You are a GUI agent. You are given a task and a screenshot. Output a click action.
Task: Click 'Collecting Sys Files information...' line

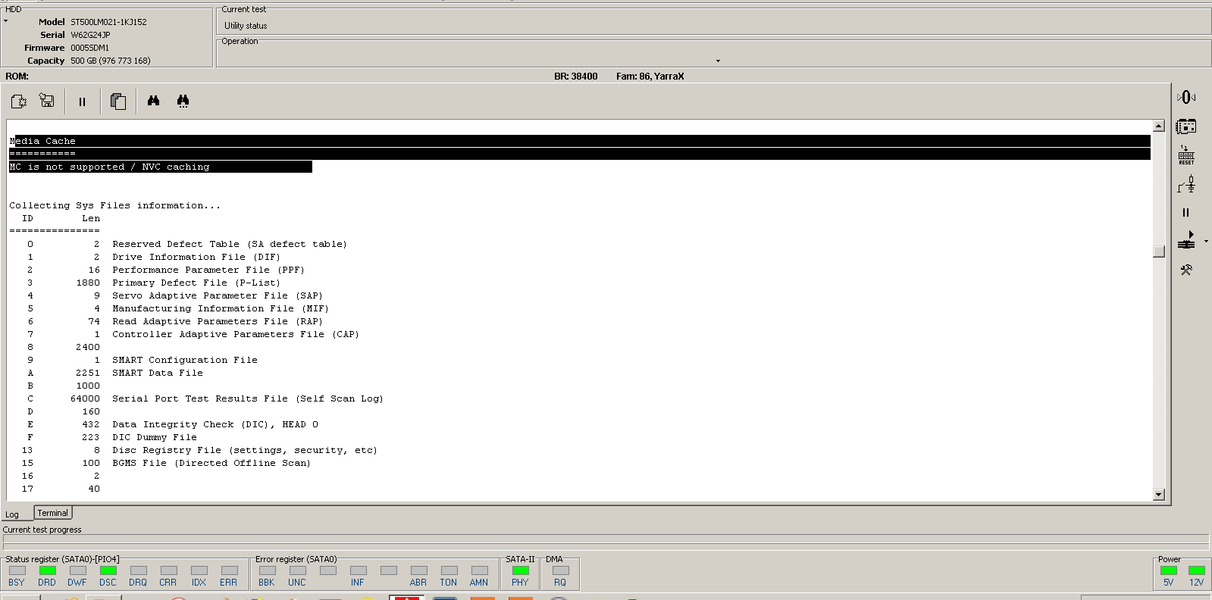click(115, 205)
